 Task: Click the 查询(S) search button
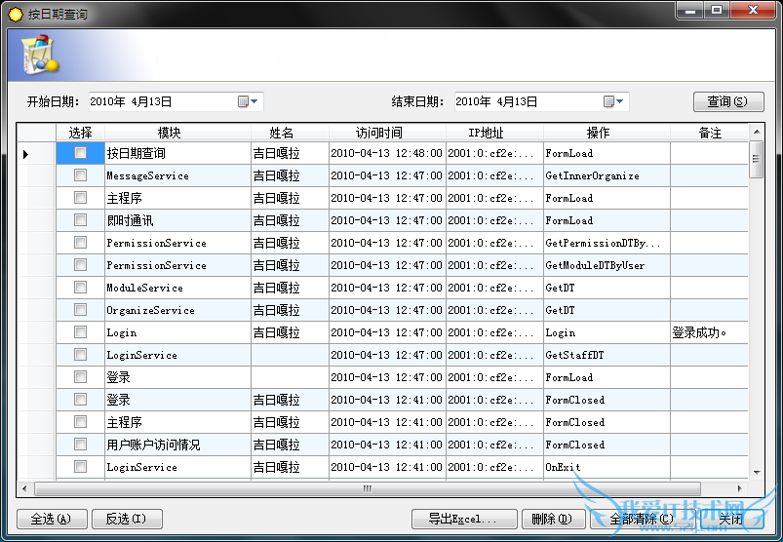click(728, 101)
